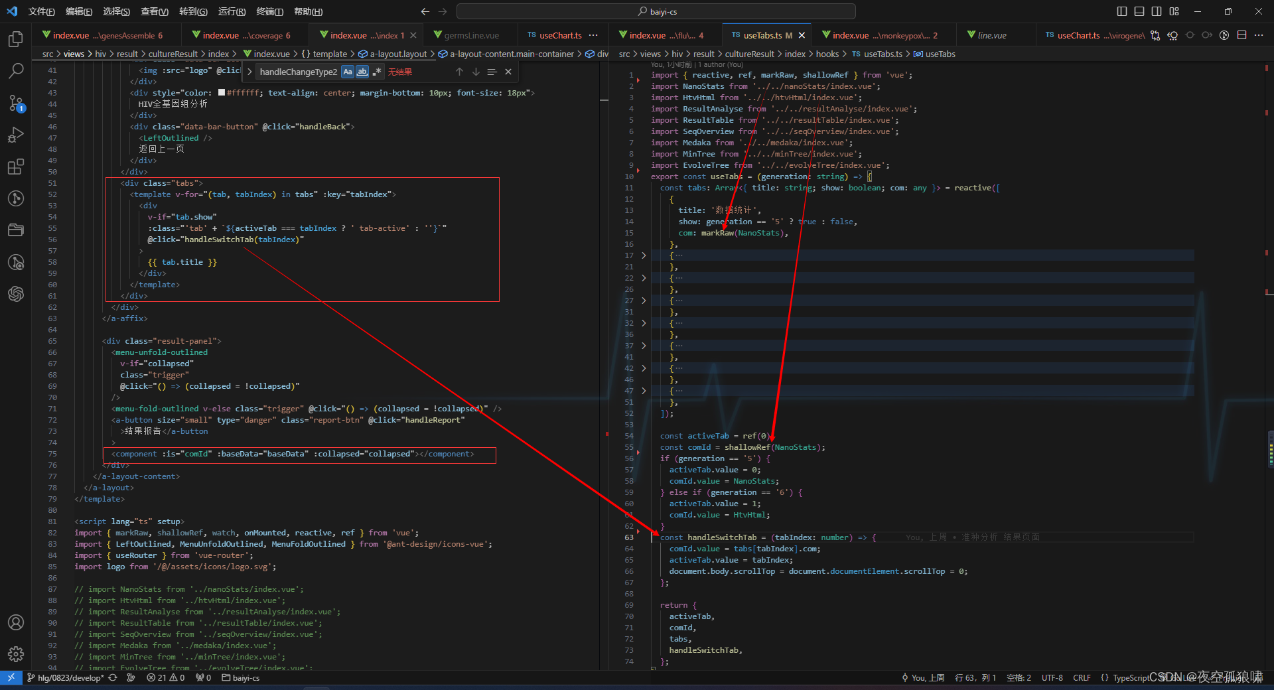Viewport: 1274px width, 690px height.
Task: Open more actions menu for the right editor group
Action: tap(1259, 35)
